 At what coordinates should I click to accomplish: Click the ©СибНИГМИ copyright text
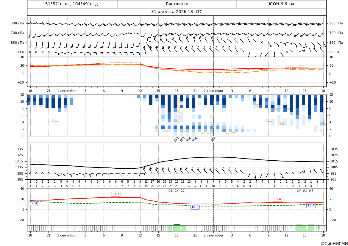tap(334, 244)
